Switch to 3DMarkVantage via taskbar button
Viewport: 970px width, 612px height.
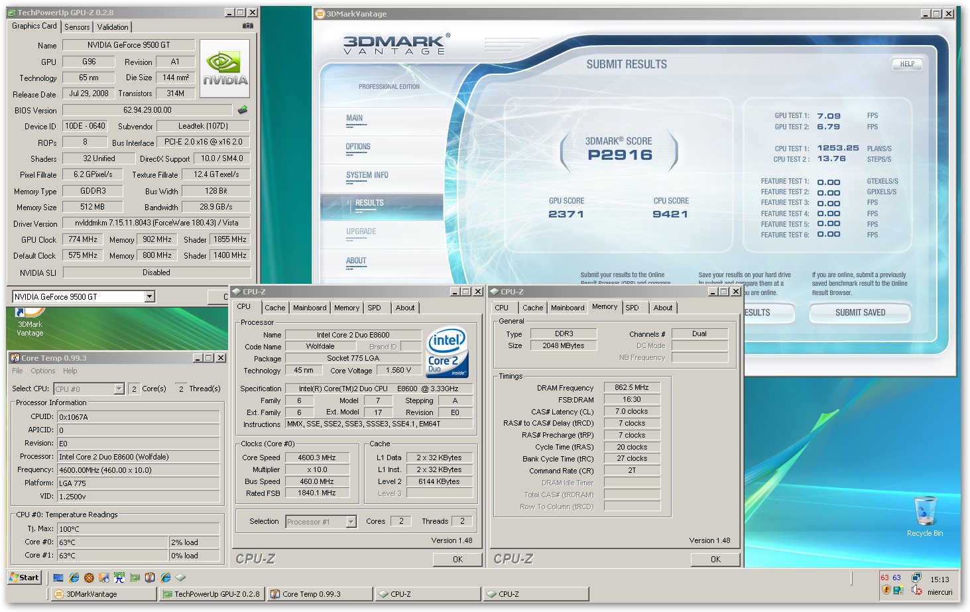104,594
